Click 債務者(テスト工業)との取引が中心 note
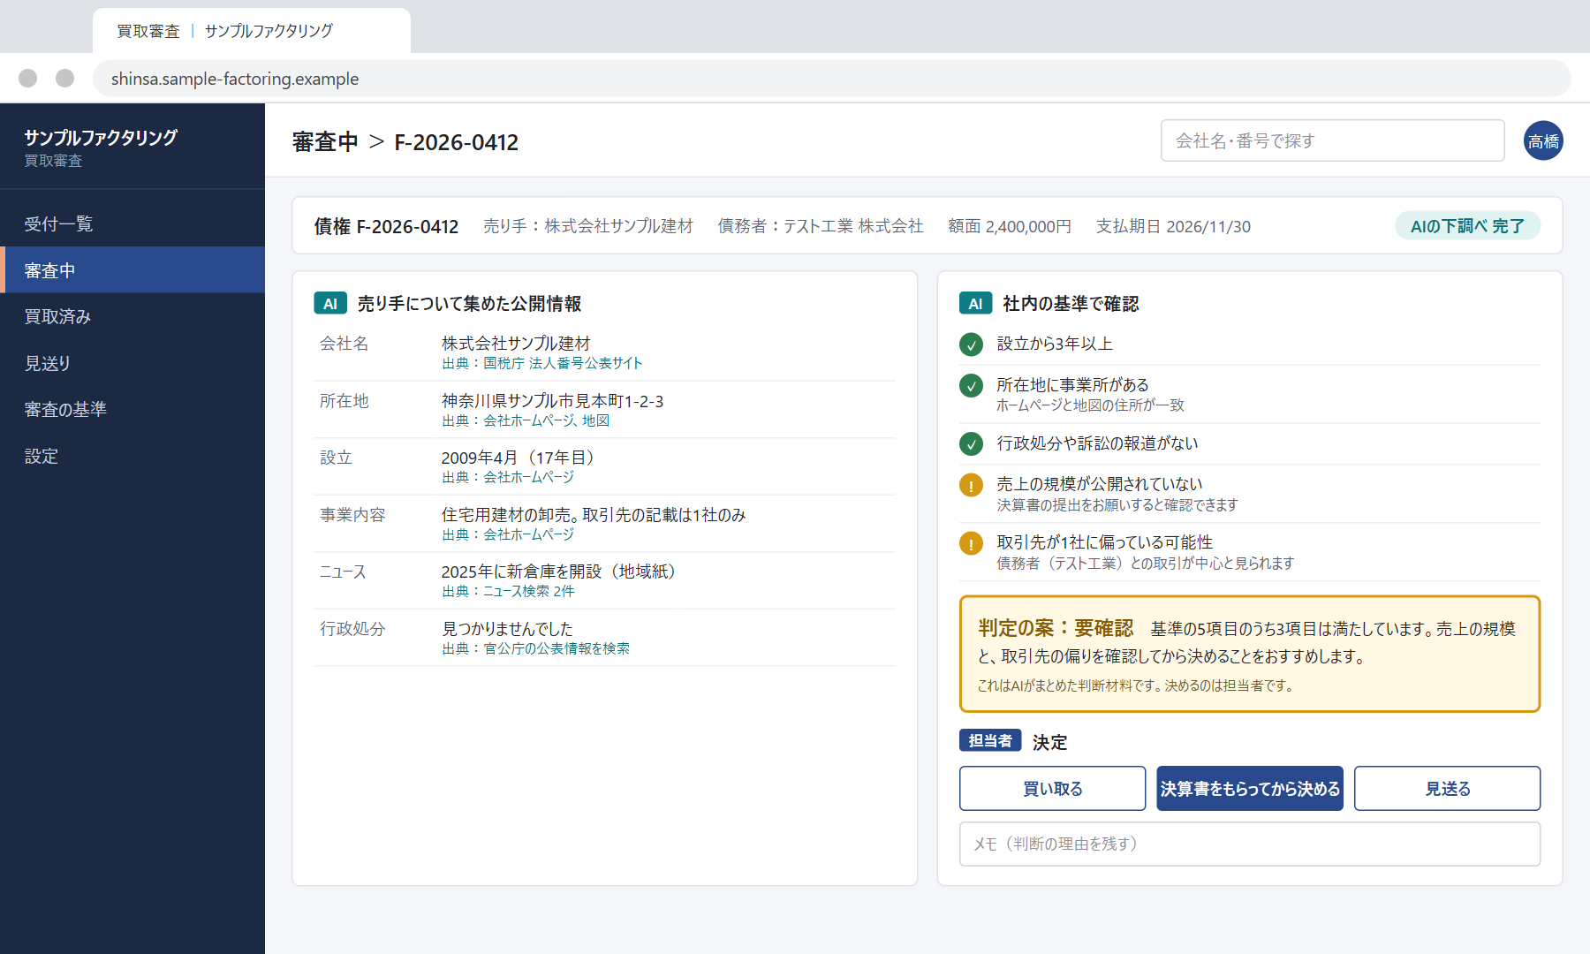The width and height of the screenshot is (1590, 954). click(x=1146, y=564)
